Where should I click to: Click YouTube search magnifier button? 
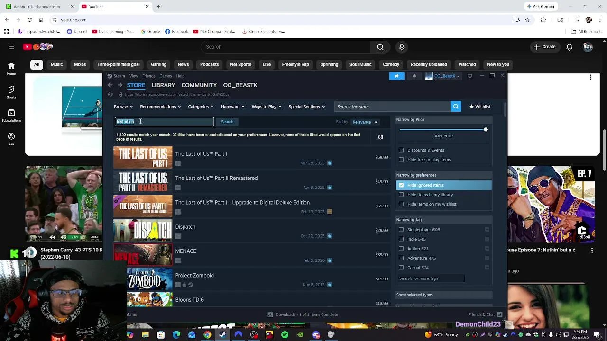pyautogui.click(x=380, y=47)
